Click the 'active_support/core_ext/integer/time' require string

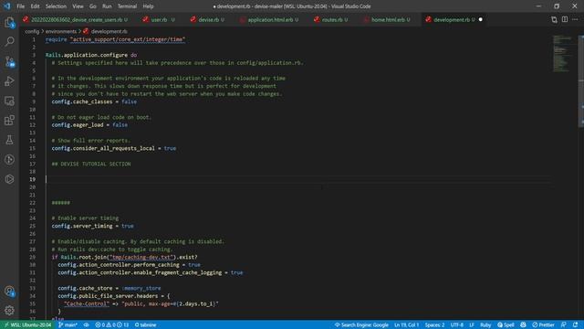pos(128,39)
